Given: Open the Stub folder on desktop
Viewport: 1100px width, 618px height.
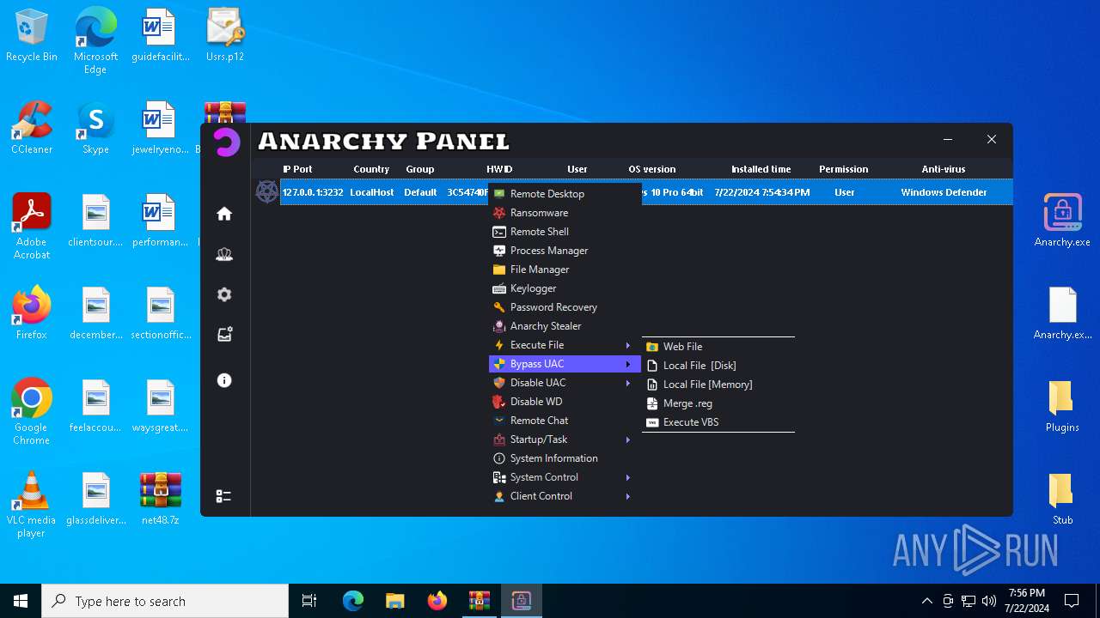Looking at the screenshot, I should coord(1062,499).
